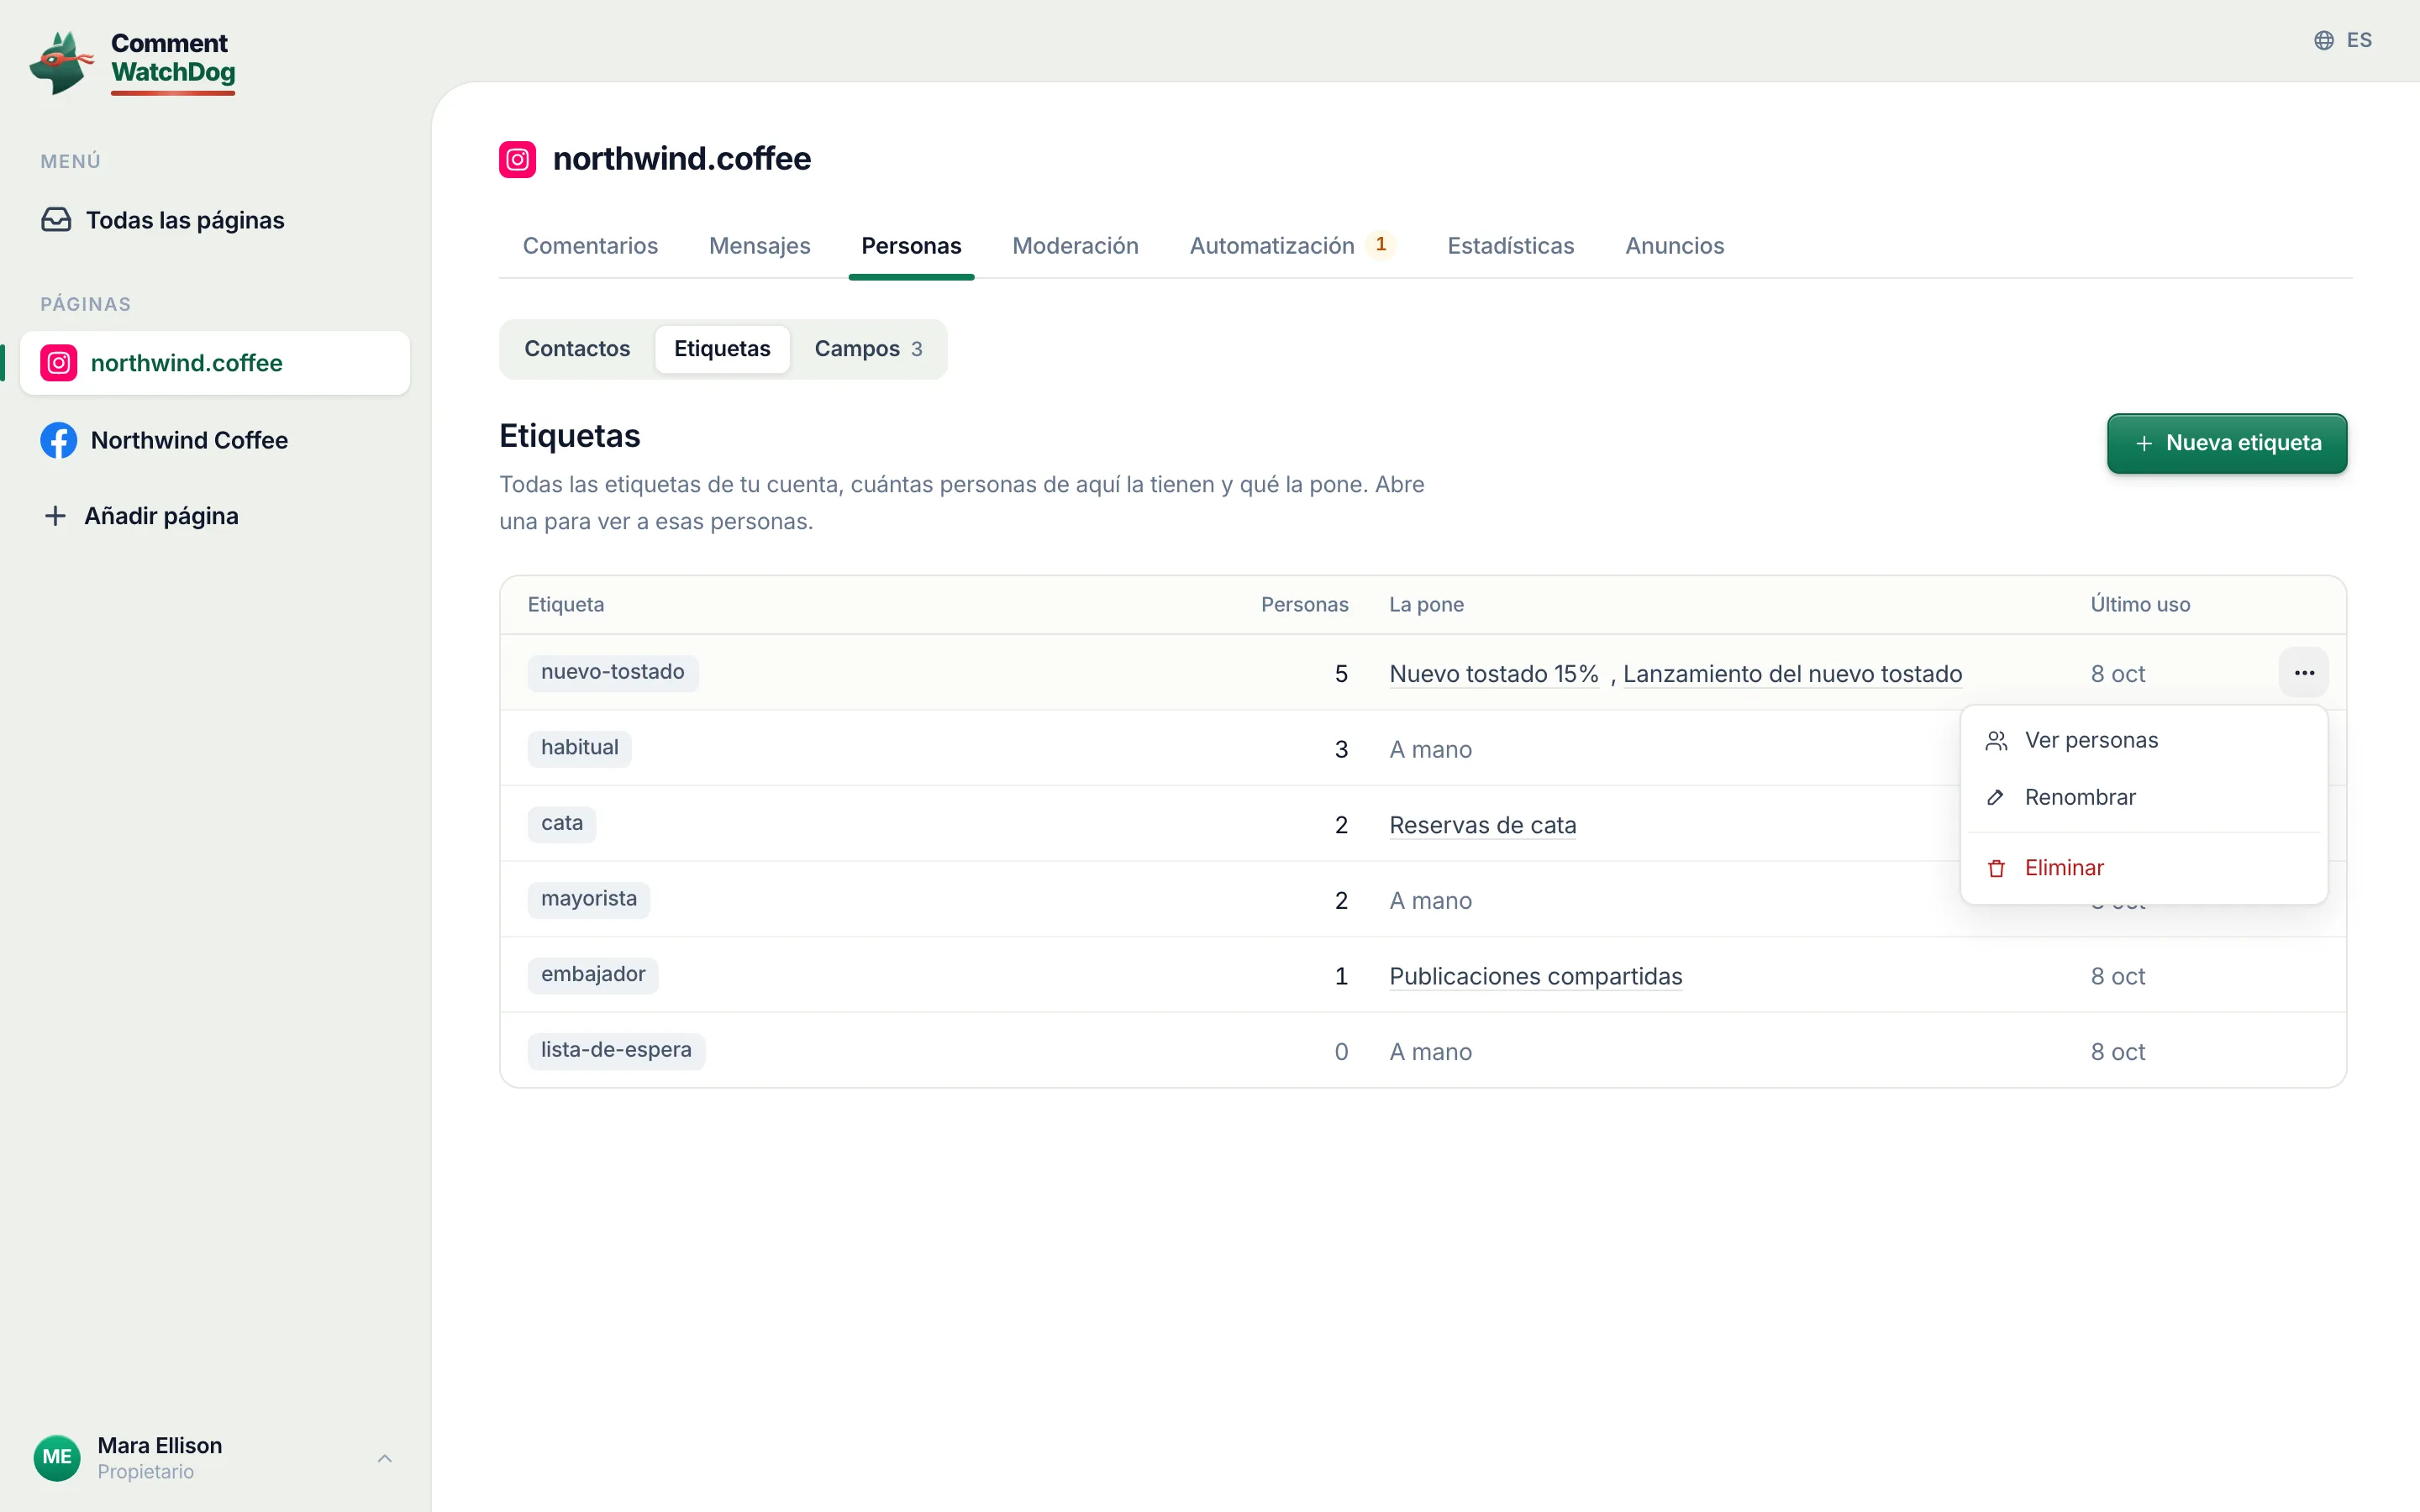Switch to the Mensajes tab

pyautogui.click(x=760, y=246)
